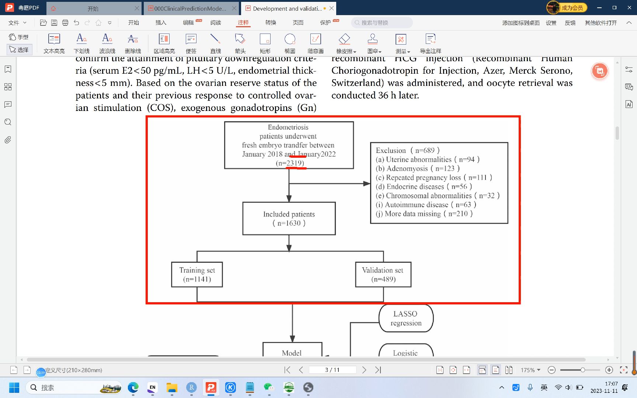Go to the last page
Image resolution: width=637 pixels, height=398 pixels.
pyautogui.click(x=378, y=370)
